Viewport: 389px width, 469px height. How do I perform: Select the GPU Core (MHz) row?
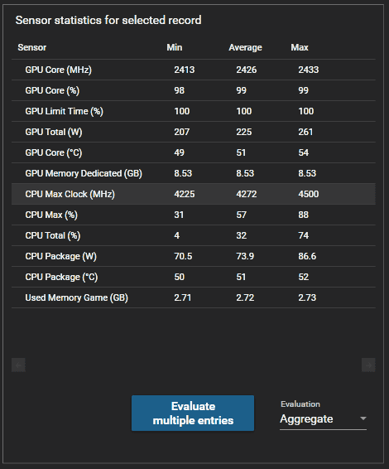[194, 70]
